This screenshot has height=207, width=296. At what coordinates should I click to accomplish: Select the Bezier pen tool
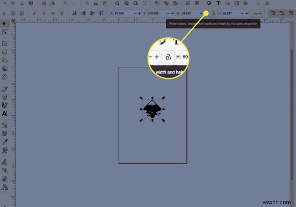(5, 89)
